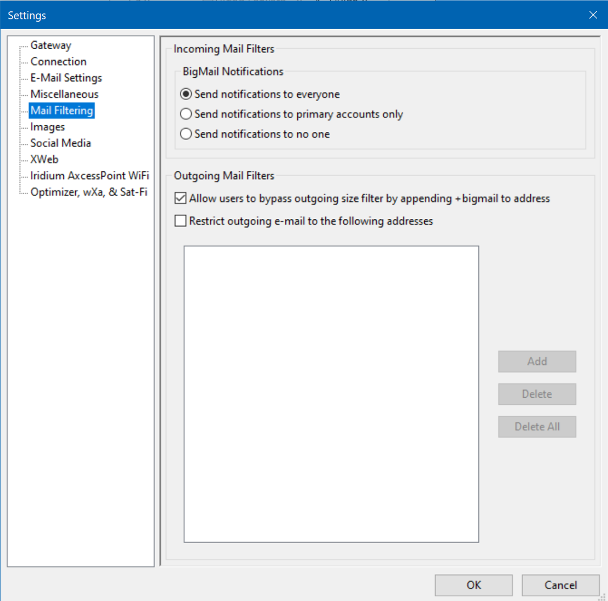Screen dimensions: 608x601
Task: Click the Add address button
Action: tap(537, 362)
